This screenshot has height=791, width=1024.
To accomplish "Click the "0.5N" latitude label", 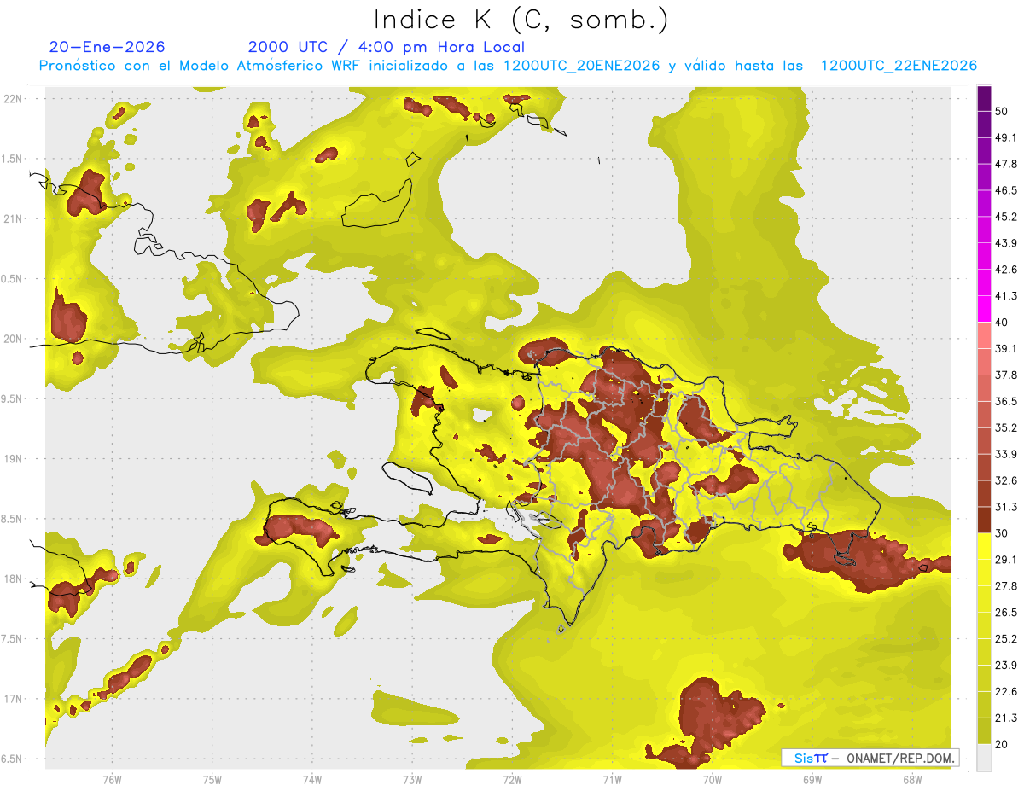I will point(13,279).
